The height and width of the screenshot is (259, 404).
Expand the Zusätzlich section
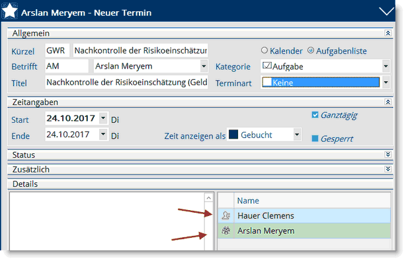point(387,169)
